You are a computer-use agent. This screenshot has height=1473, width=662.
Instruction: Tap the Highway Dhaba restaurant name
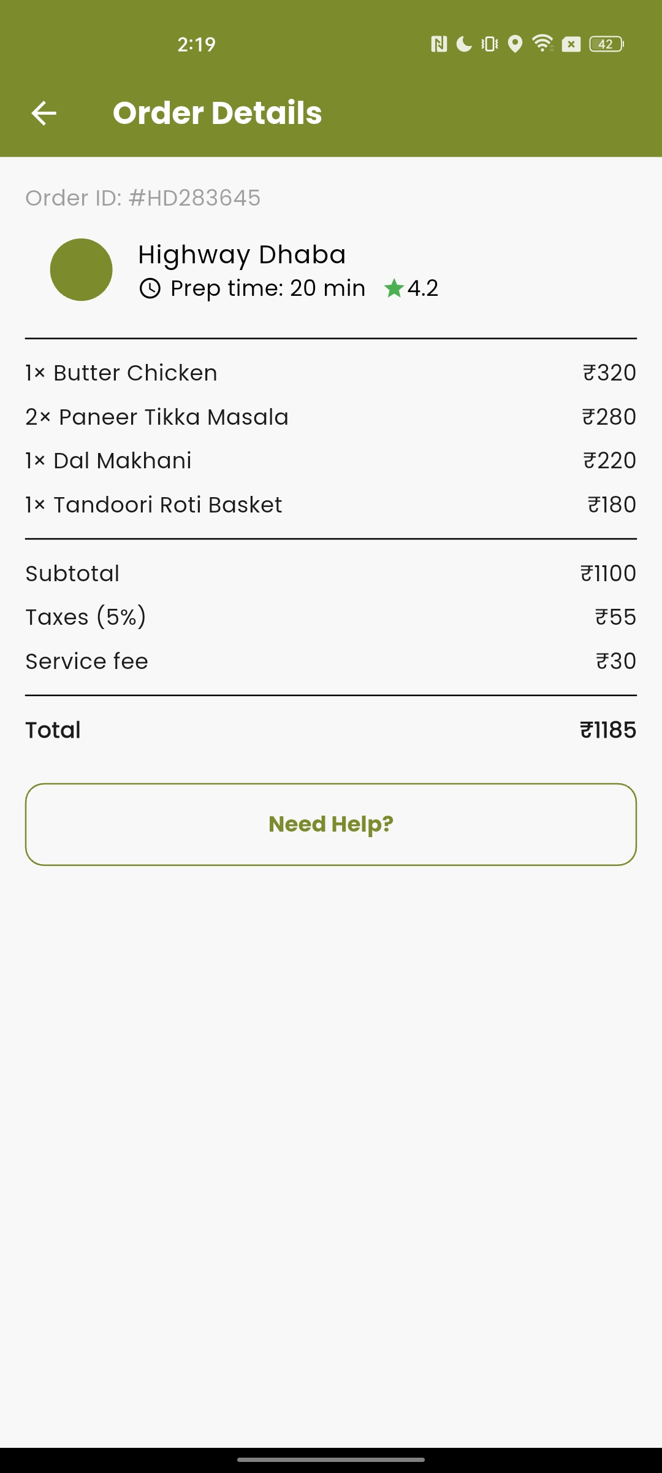coord(242,255)
